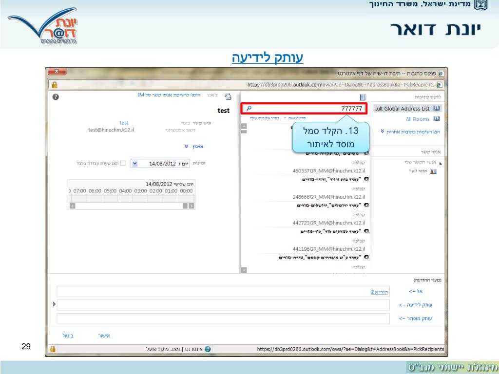Open the סדר לפי שם sort dropdown
Viewport: 499px width, 374px height.
click(295, 118)
